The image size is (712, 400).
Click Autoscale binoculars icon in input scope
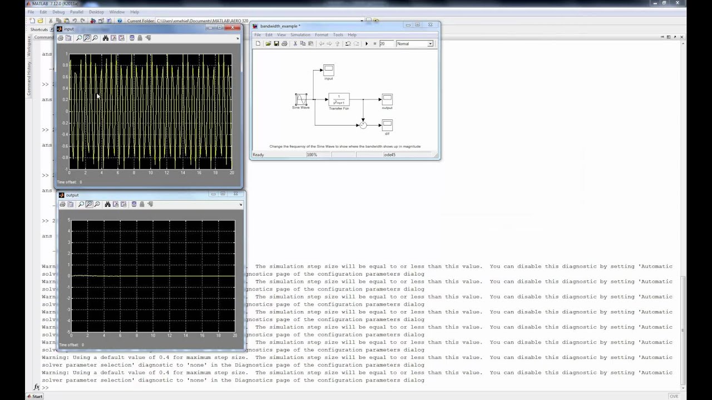(x=105, y=38)
